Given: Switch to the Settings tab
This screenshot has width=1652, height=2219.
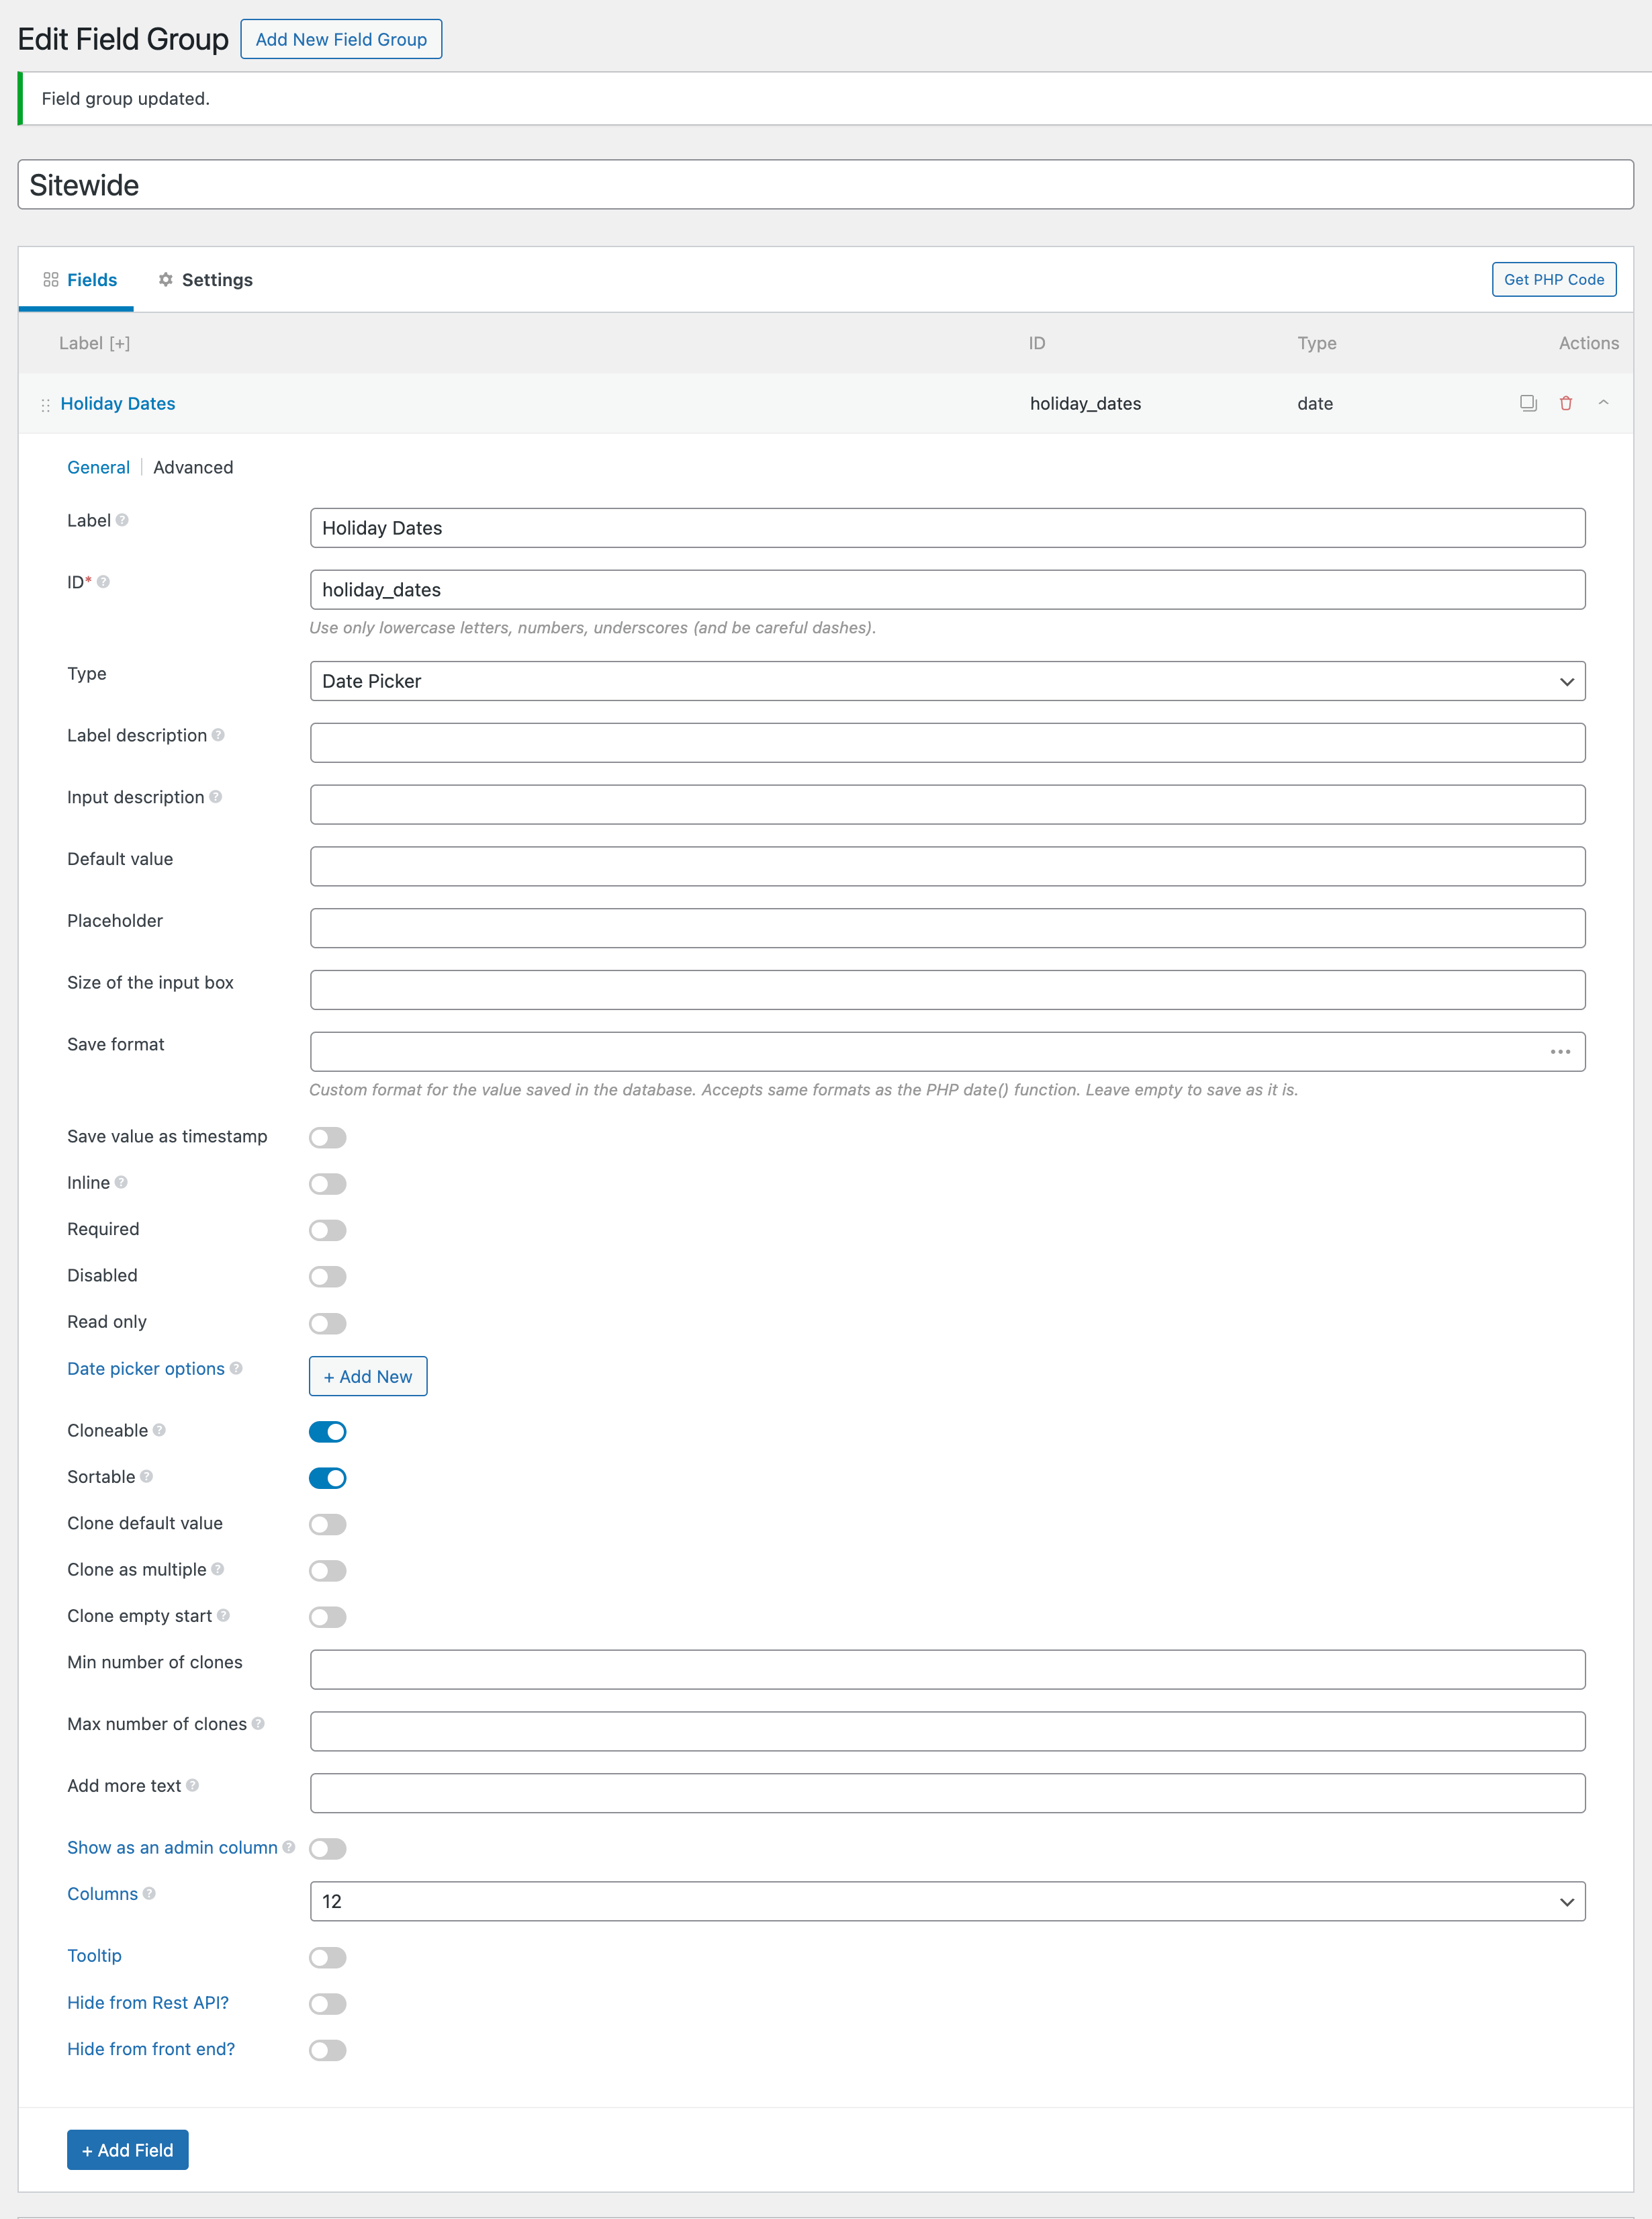Looking at the screenshot, I should (206, 280).
